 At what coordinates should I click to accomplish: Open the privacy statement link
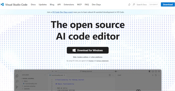103,61
